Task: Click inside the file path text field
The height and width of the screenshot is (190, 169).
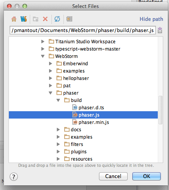Action: click(83, 30)
